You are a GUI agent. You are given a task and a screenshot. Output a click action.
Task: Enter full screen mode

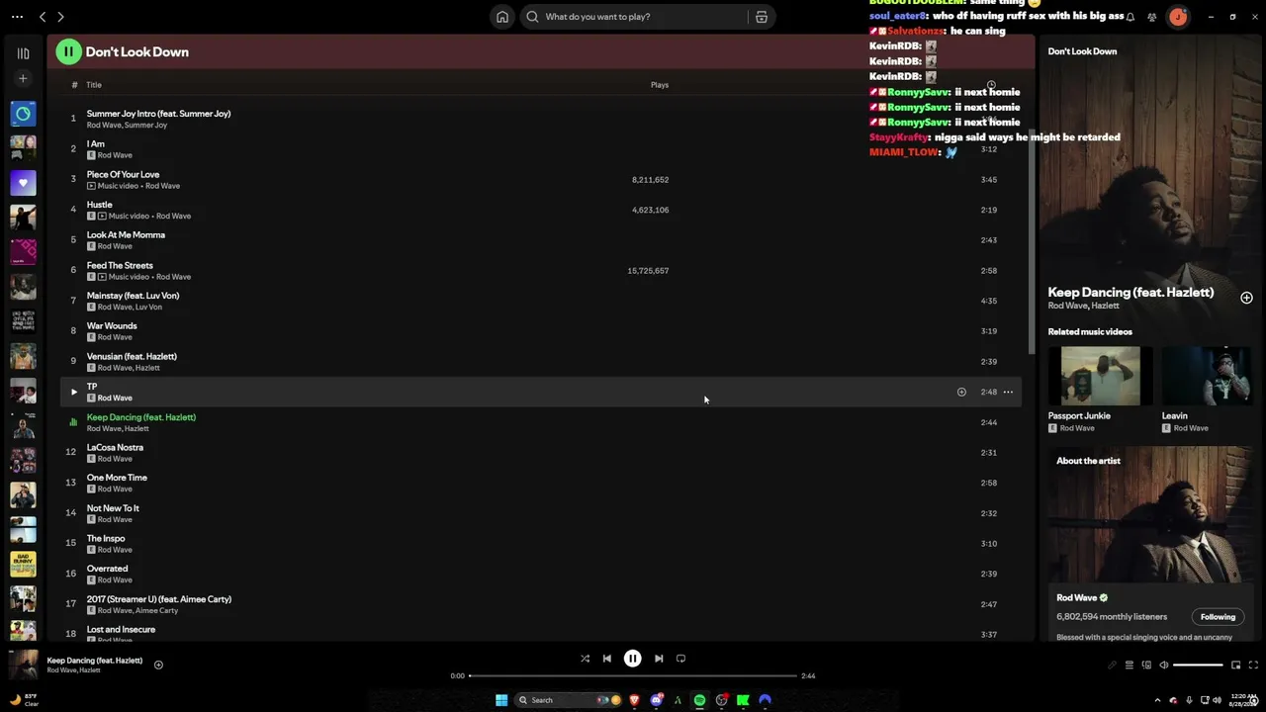[1253, 666]
